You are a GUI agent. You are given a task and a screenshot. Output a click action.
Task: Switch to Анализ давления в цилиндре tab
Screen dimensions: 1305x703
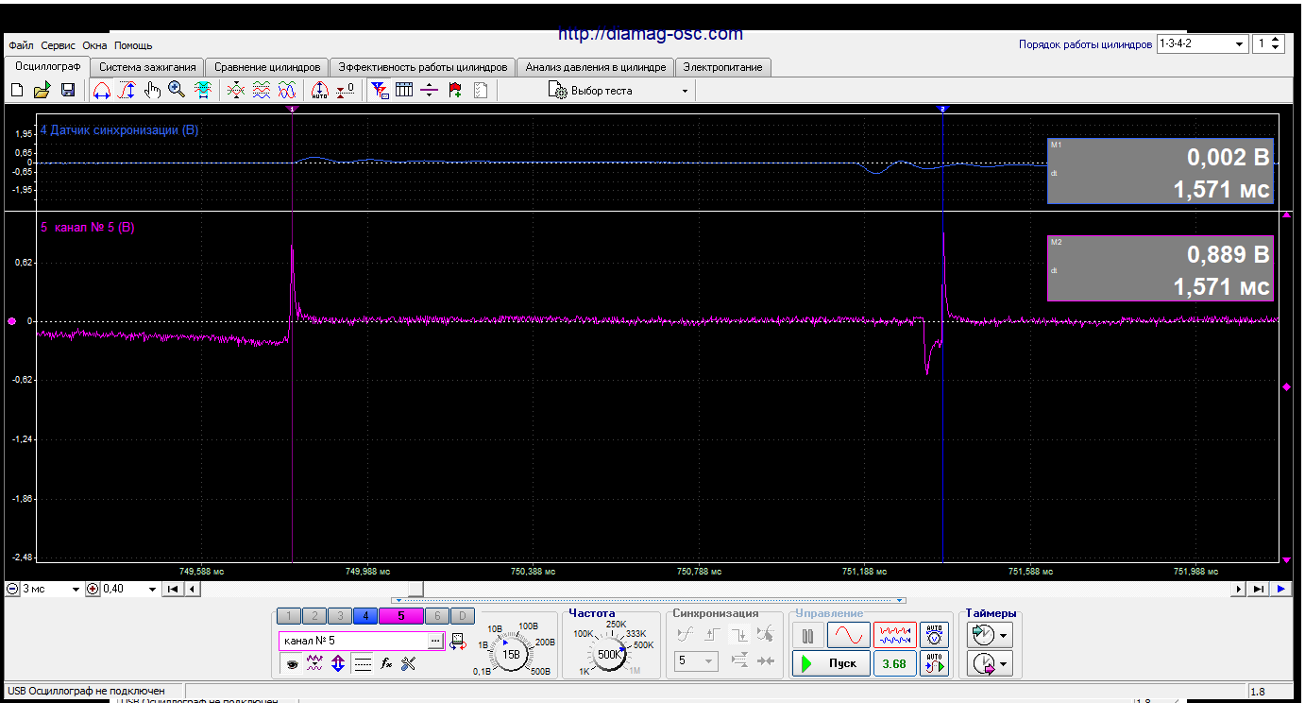(596, 67)
